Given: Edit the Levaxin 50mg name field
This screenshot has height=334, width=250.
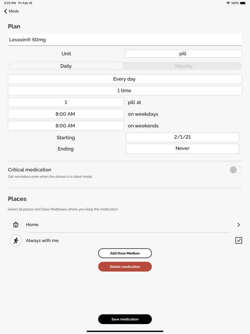Looking at the screenshot, I should (x=125, y=40).
